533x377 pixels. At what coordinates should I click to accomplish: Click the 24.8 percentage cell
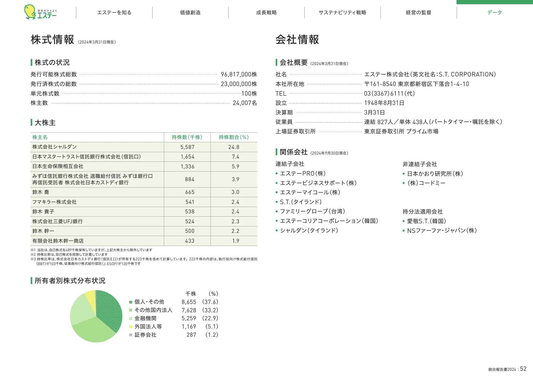coord(234,147)
